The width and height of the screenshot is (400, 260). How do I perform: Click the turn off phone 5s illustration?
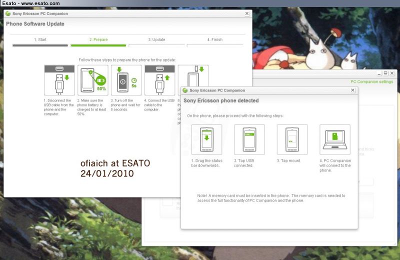click(126, 80)
